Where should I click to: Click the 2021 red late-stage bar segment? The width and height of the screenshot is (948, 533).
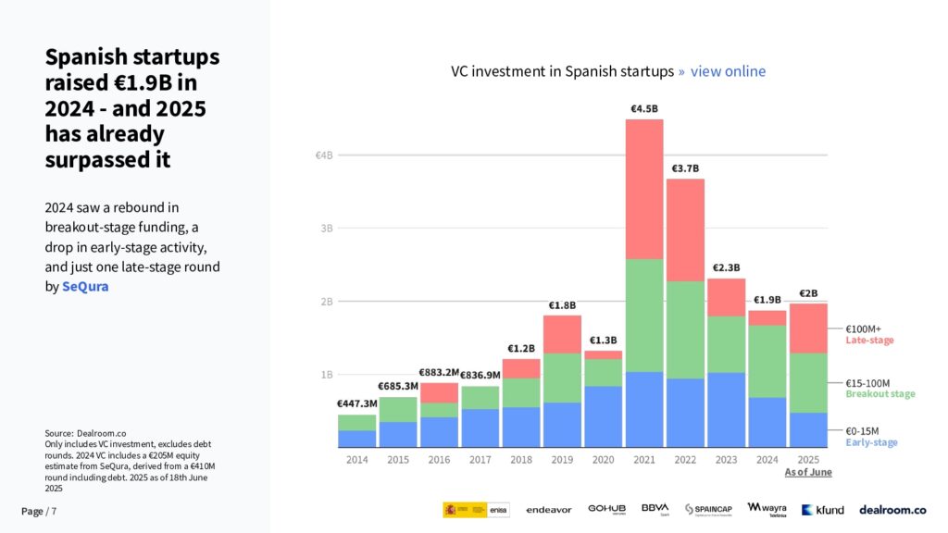[x=644, y=189]
